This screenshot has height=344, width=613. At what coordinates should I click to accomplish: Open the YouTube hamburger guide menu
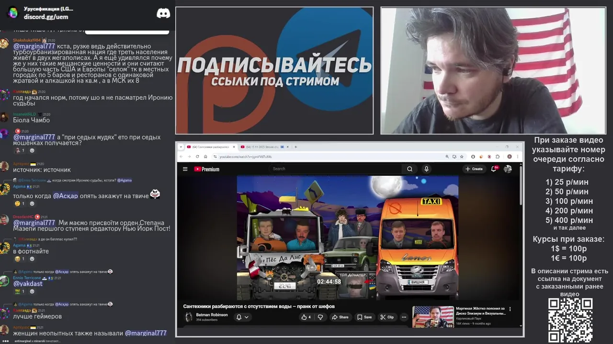click(x=185, y=169)
